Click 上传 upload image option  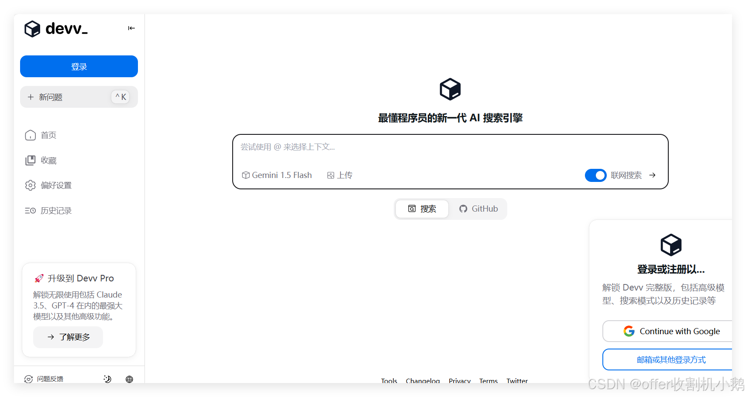coord(340,175)
